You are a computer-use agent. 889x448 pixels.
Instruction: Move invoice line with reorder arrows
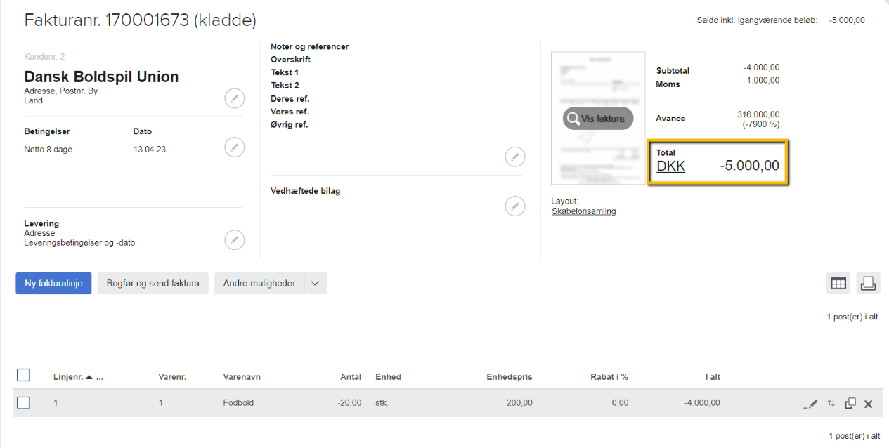point(831,404)
